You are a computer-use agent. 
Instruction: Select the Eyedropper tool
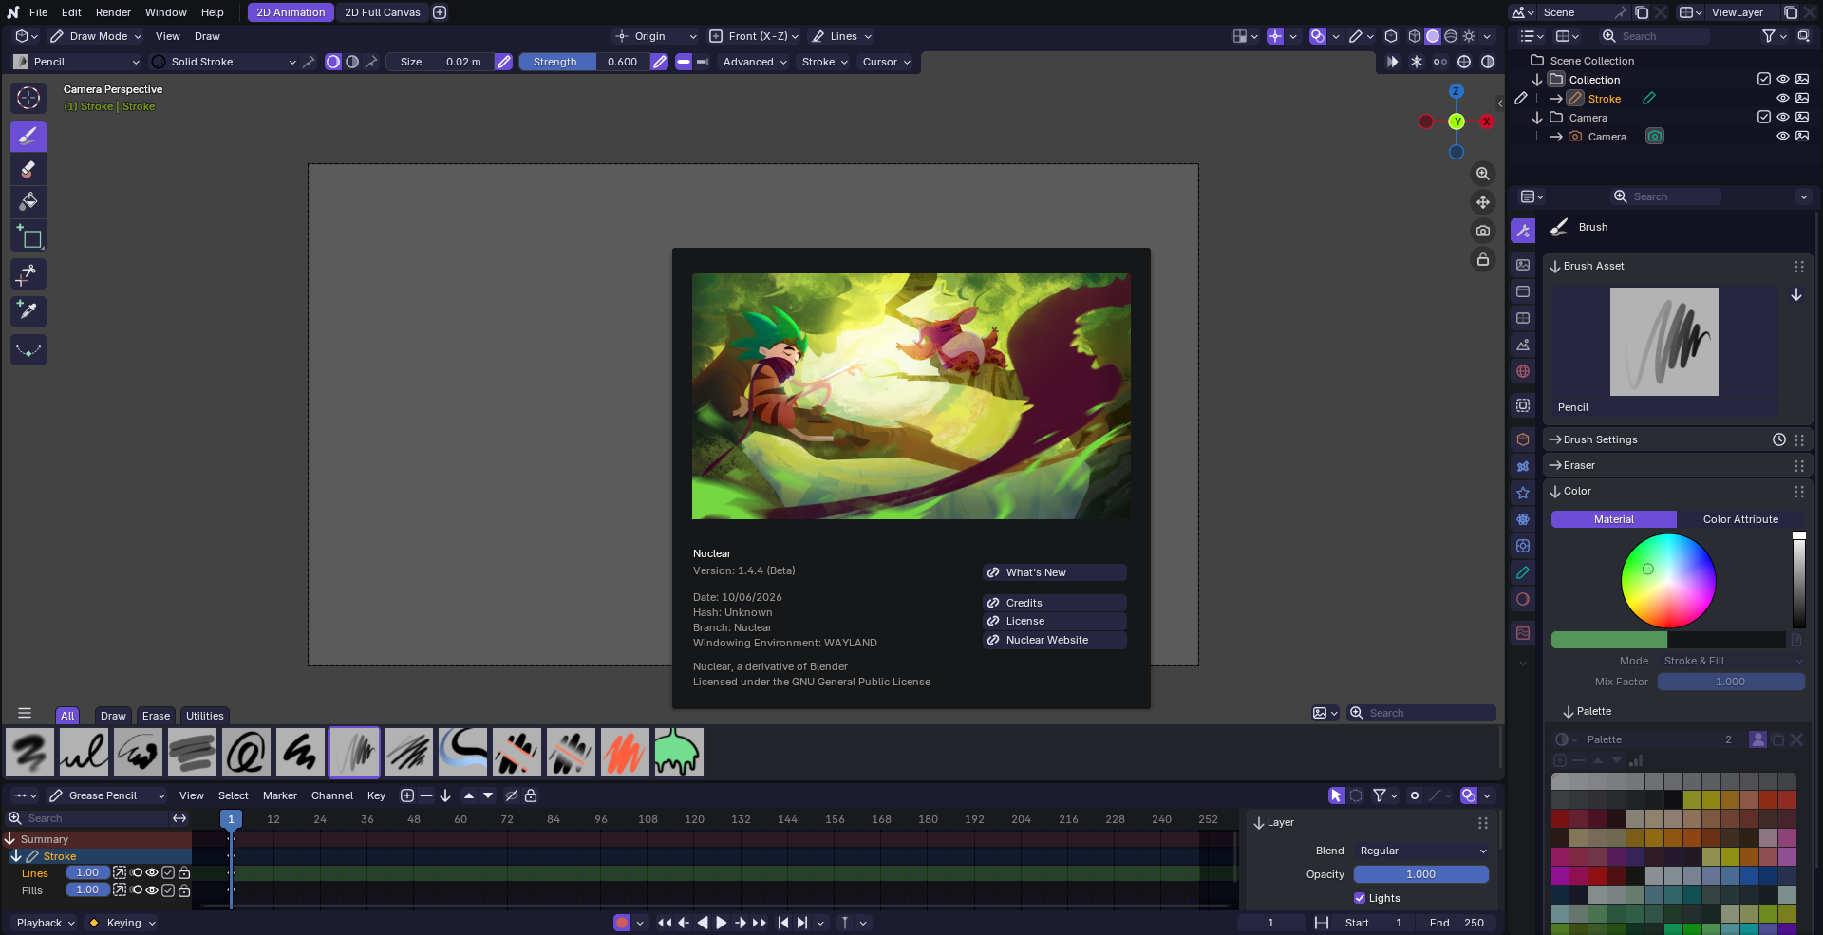pyautogui.click(x=28, y=311)
